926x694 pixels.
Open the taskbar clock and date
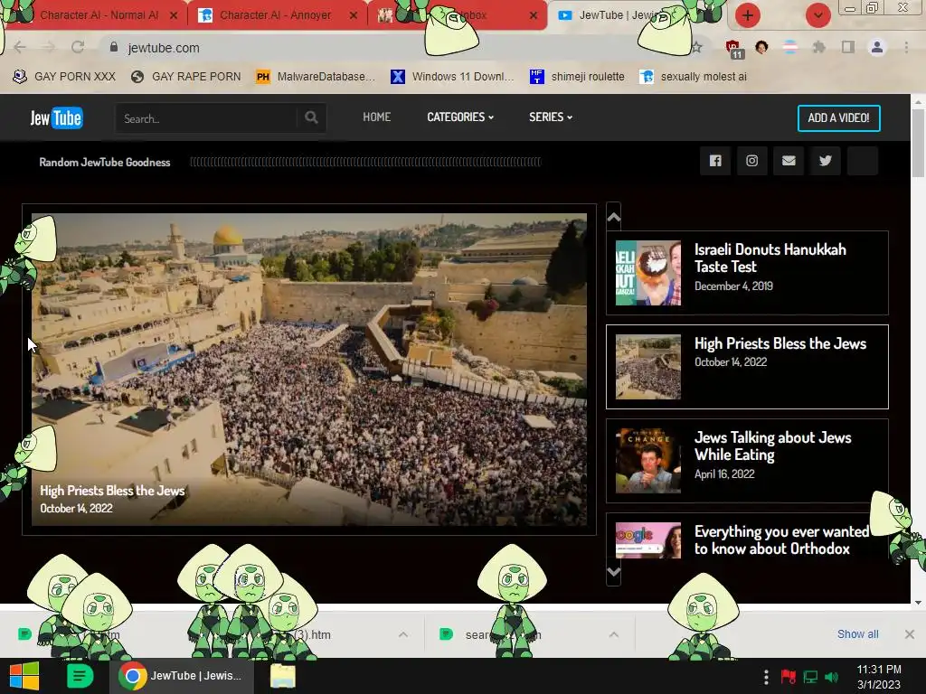click(x=879, y=677)
